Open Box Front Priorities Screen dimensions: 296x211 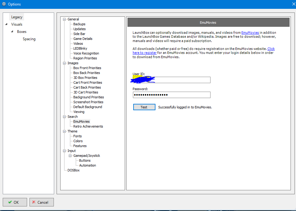click(87, 68)
